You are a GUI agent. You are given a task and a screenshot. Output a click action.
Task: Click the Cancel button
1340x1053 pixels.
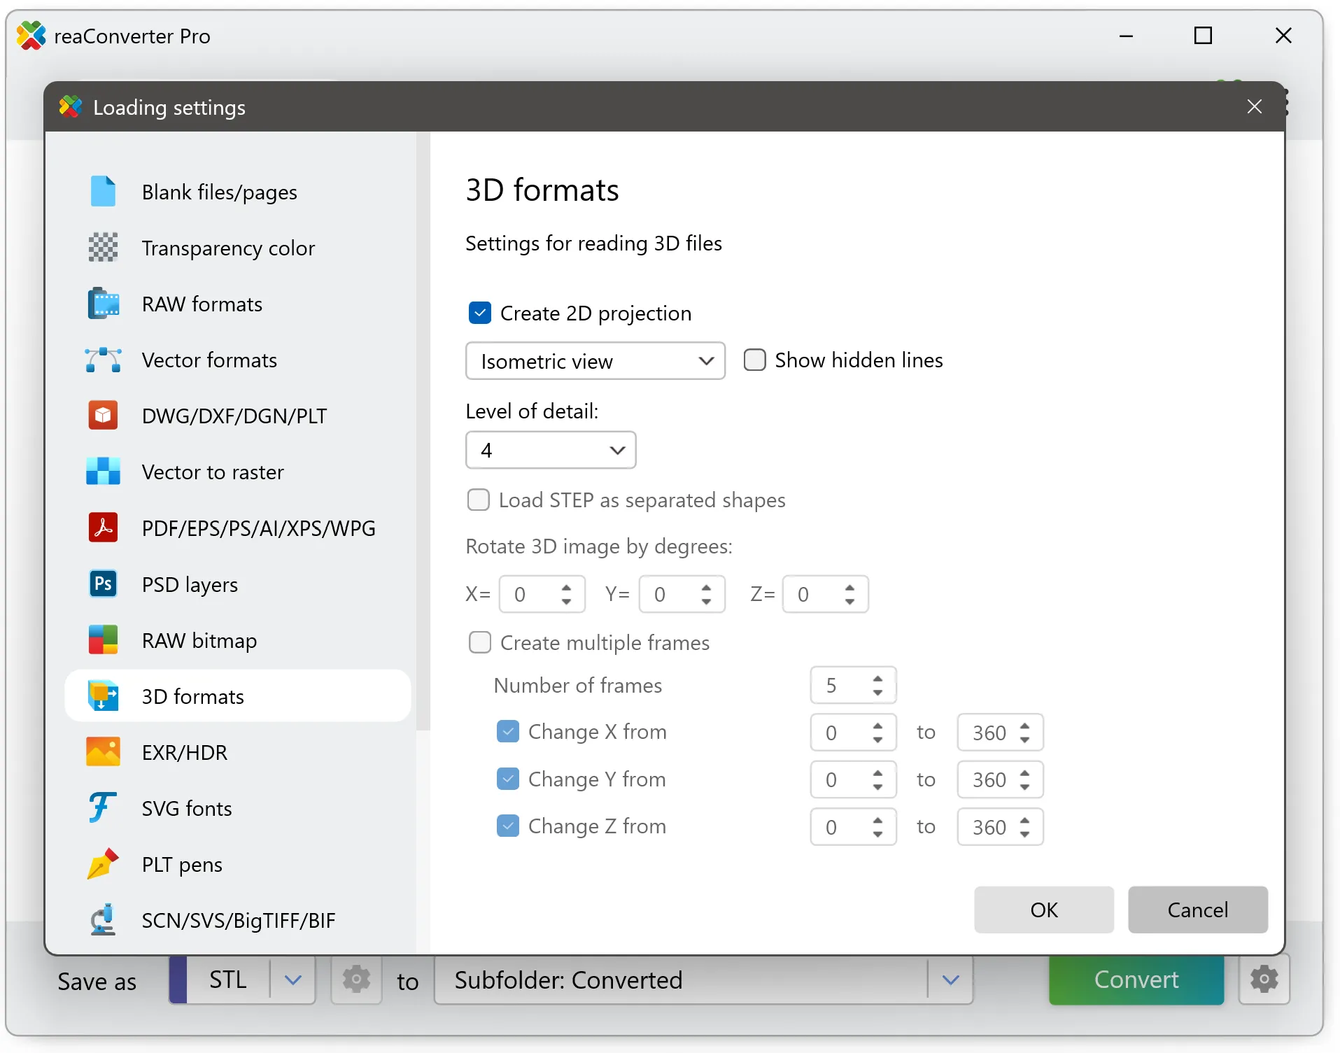click(1197, 910)
